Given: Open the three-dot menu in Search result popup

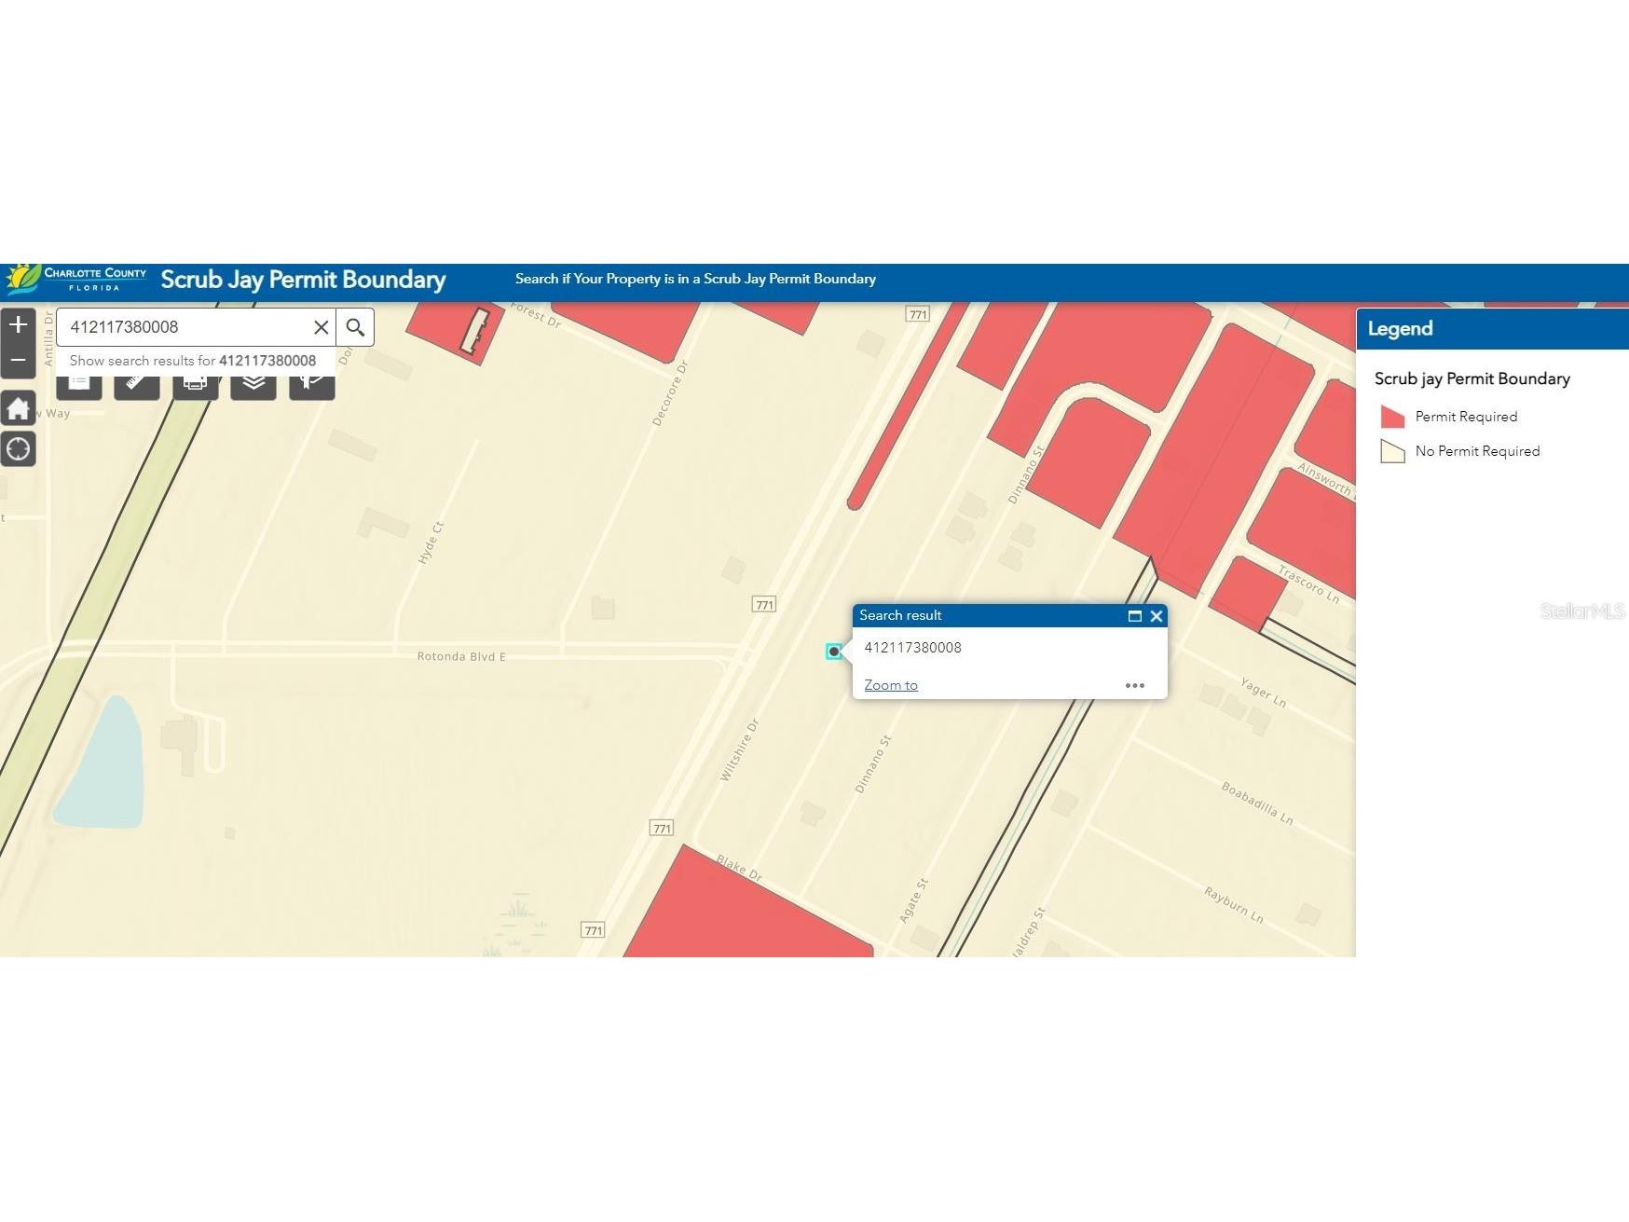Looking at the screenshot, I should [1134, 685].
